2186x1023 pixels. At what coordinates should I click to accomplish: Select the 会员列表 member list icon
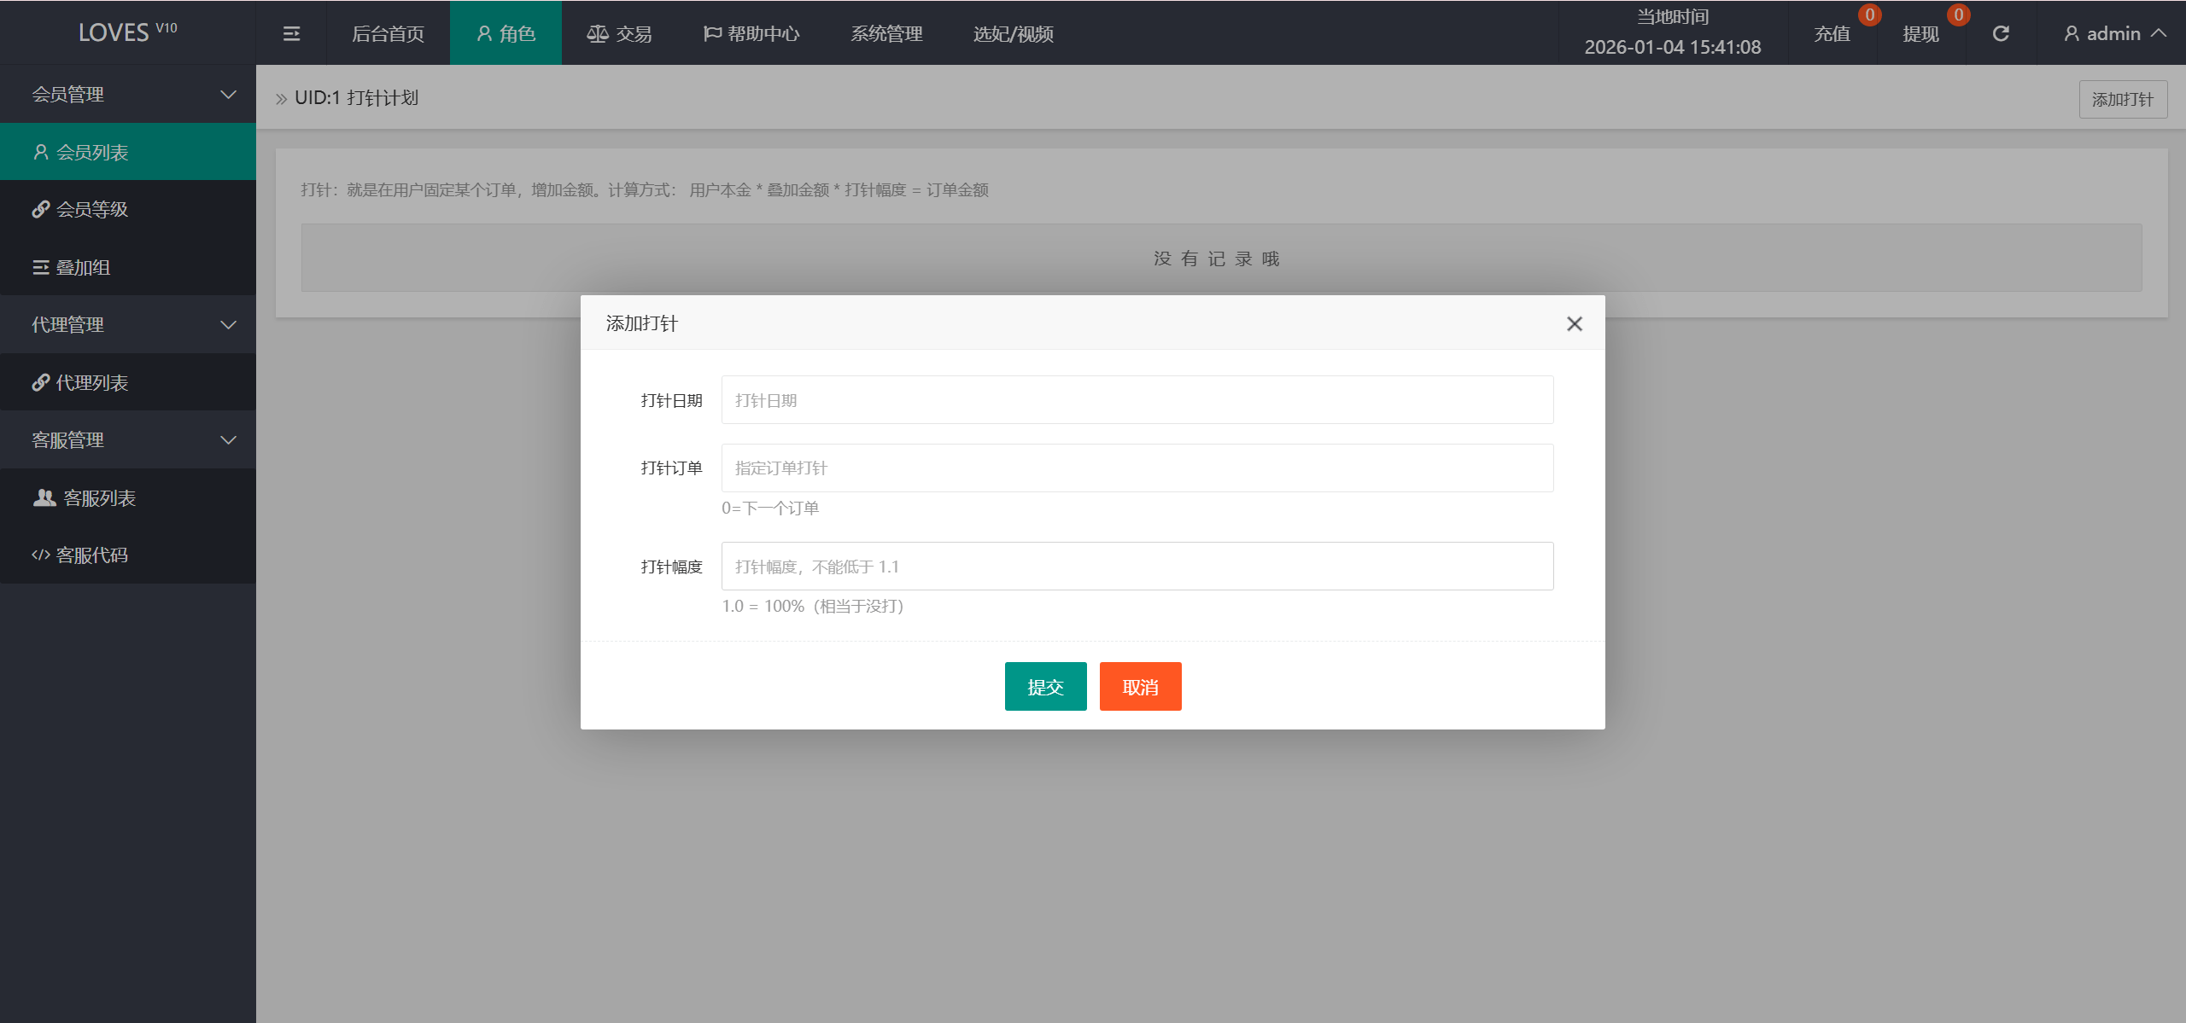coord(40,151)
